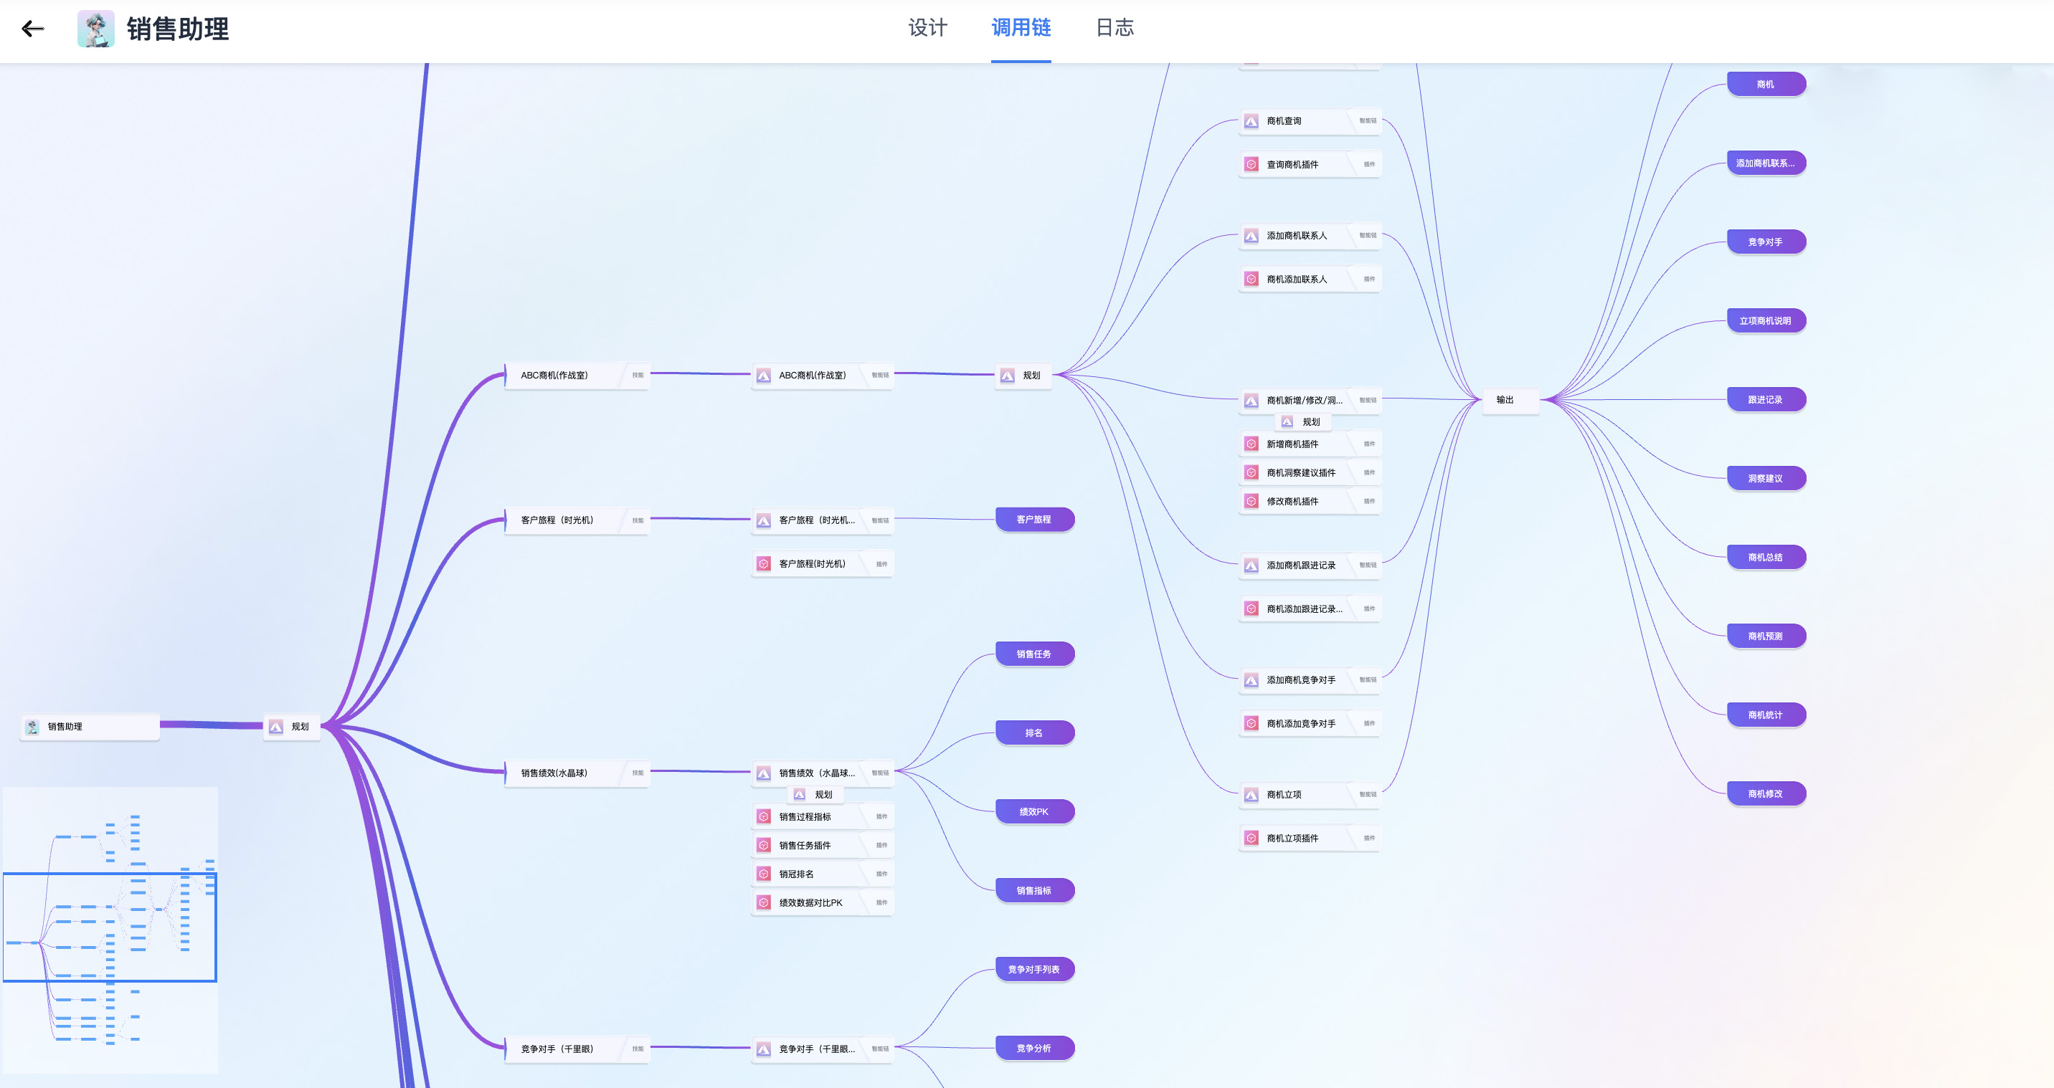
Task: Click the 规划 node icon after ABC商机
Action: (x=1007, y=376)
